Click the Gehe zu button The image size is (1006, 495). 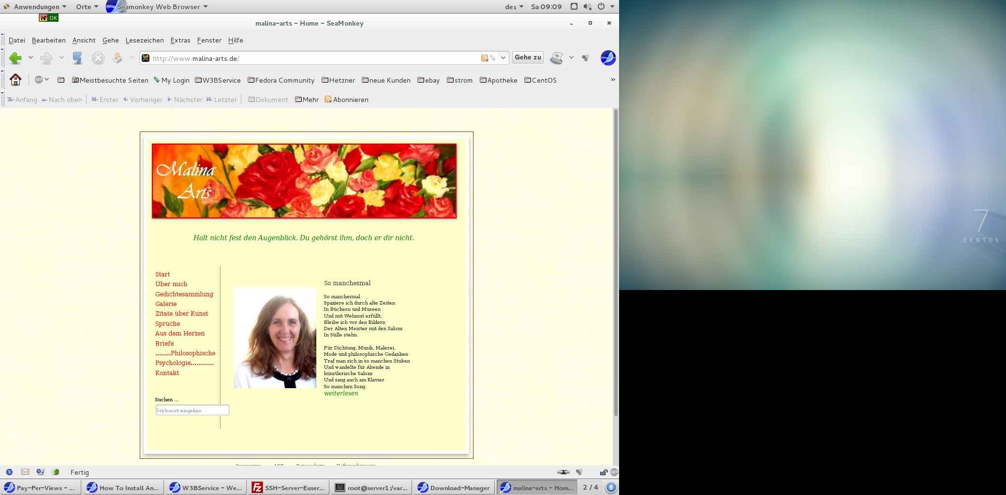coord(528,58)
